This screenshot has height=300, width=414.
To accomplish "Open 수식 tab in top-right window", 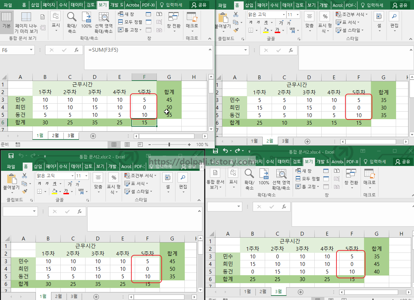I will (x=274, y=5).
